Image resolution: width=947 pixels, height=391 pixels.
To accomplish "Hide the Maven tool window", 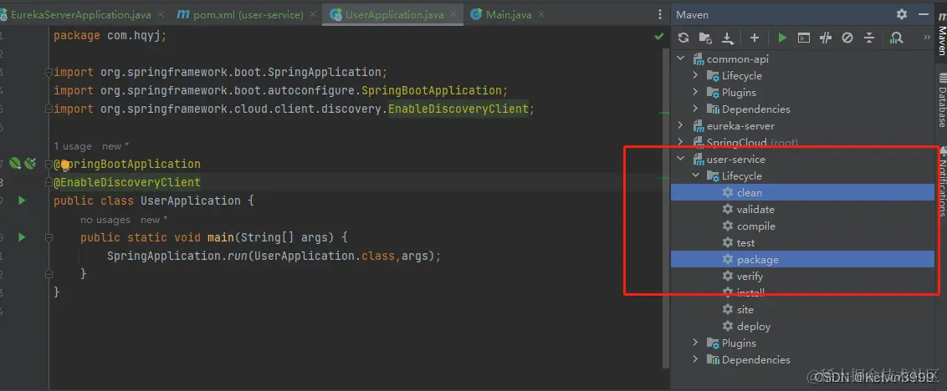I will coord(924,14).
